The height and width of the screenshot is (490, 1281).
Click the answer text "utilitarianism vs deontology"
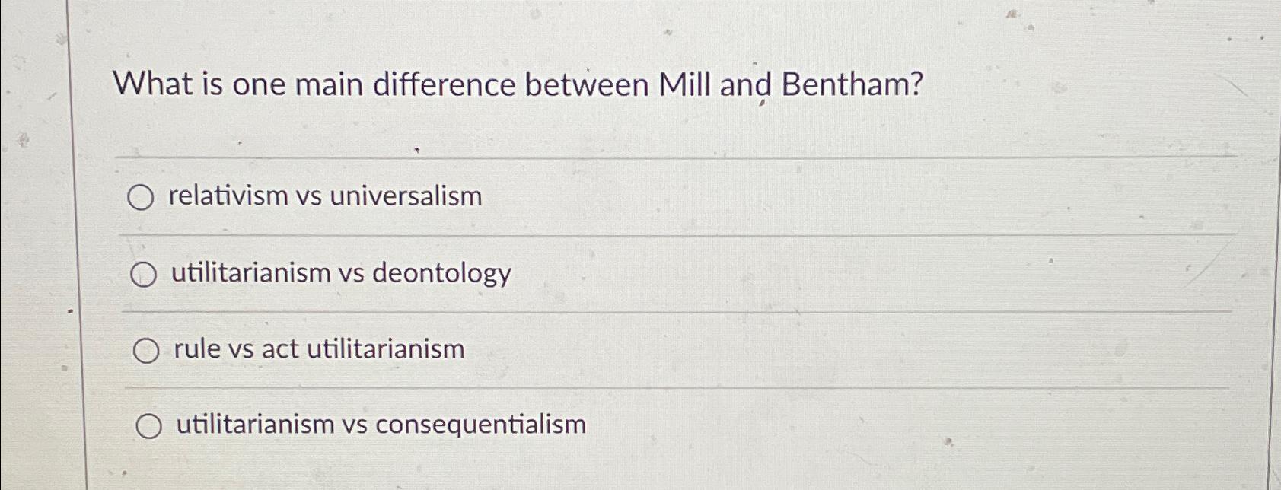pyautogui.click(x=341, y=274)
